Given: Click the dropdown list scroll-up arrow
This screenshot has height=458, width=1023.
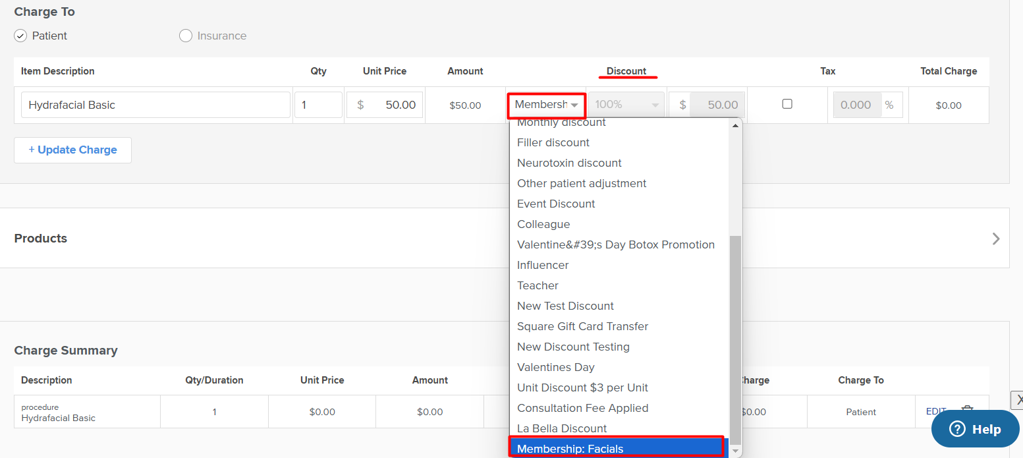Looking at the screenshot, I should pos(735,125).
